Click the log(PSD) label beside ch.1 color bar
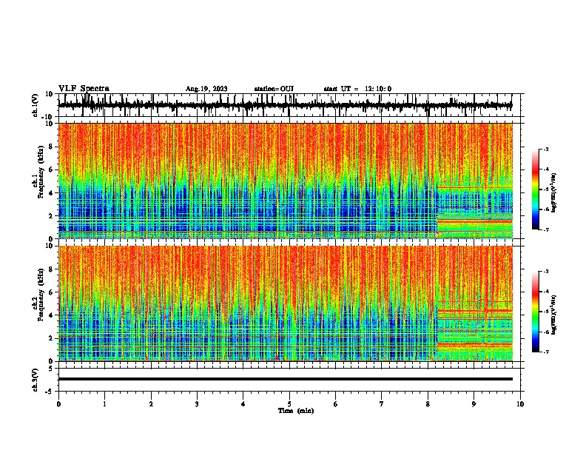Image resolution: width=586 pixels, height=453 pixels. [x=553, y=193]
